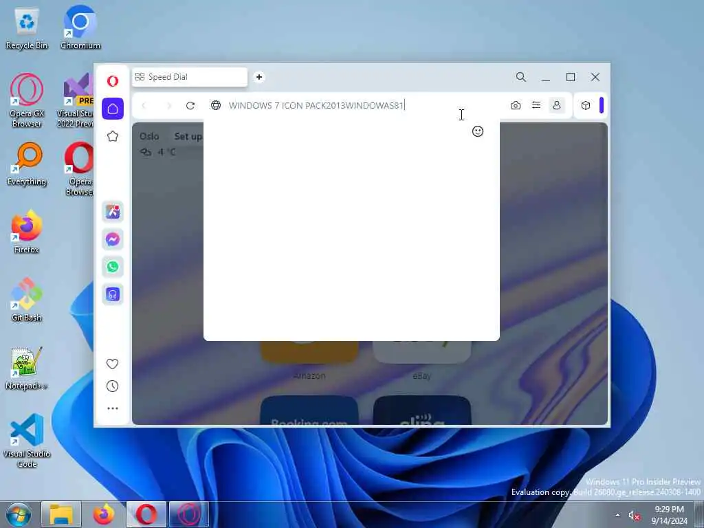
Task: Open Messenger in the Opera sidebar
Action: point(113,239)
